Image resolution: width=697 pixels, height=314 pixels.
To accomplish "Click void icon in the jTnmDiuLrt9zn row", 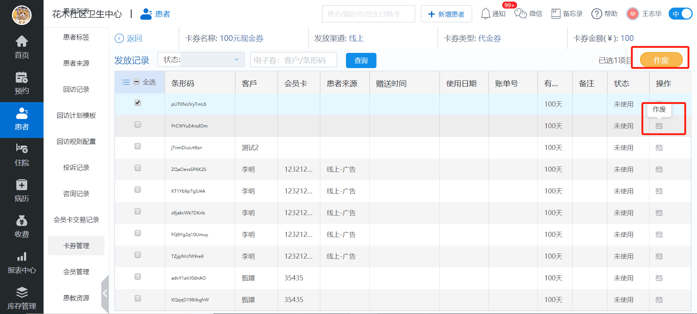I will pos(659,148).
